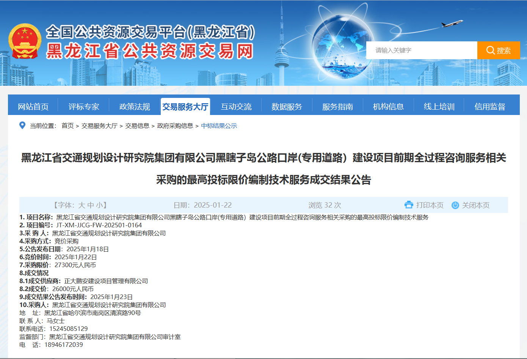Open the 互动交流 menu item

tap(236, 107)
